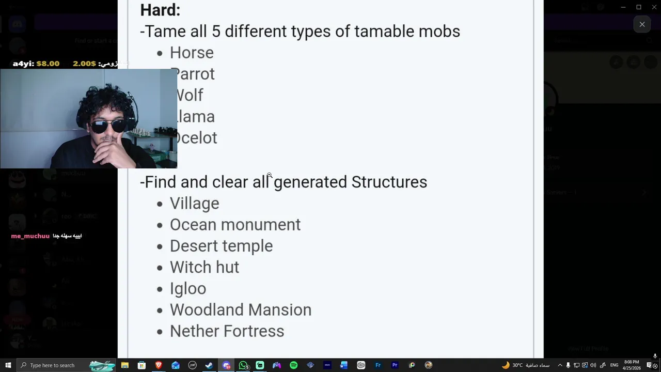Viewport: 661px width, 372px height.
Task: Open the notification center icon
Action: [x=650, y=365]
